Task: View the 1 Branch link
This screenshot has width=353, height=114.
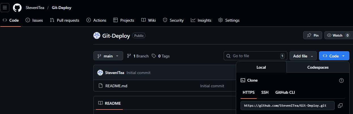Action: (138, 56)
